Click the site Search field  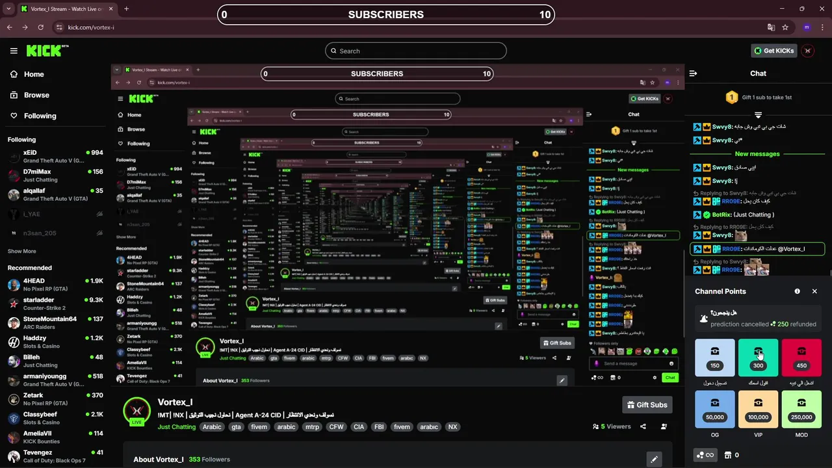416,51
